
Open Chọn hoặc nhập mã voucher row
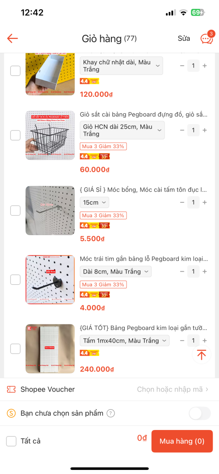click(x=109, y=389)
